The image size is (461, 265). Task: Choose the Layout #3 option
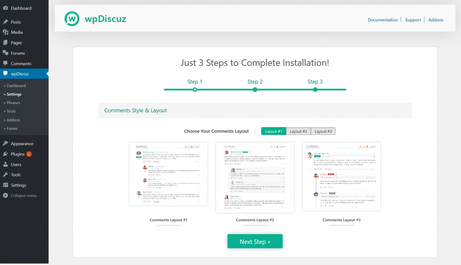point(323,131)
